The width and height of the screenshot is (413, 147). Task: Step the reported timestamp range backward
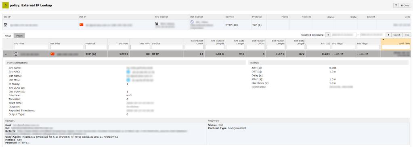[328, 35]
